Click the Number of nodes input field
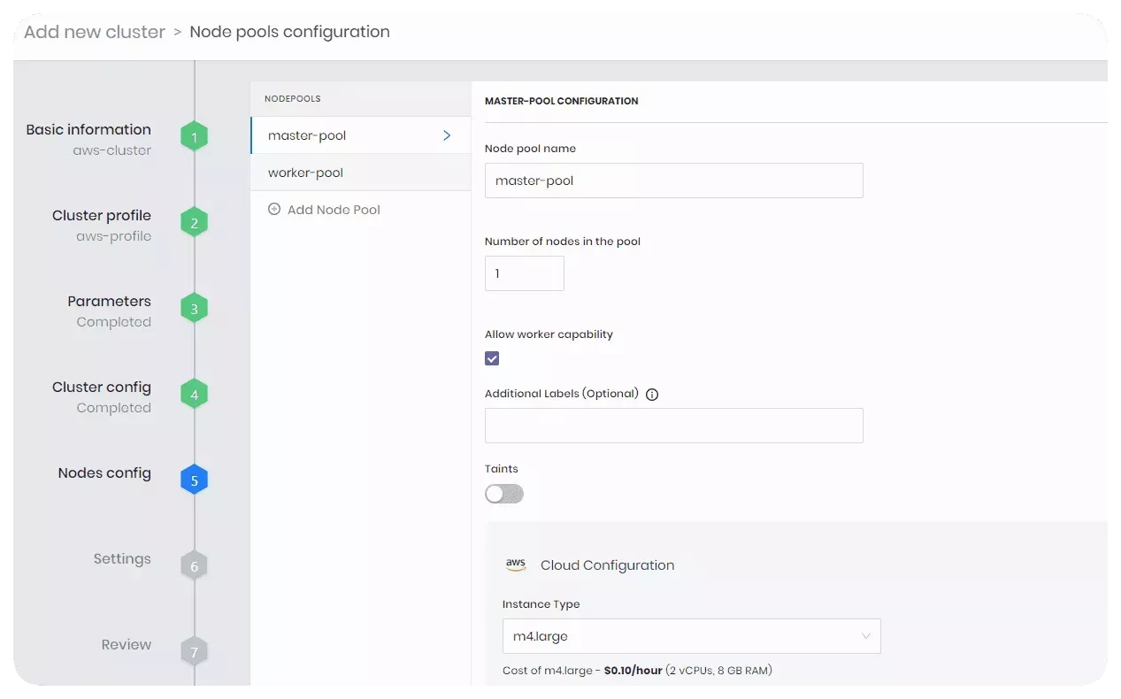The width and height of the screenshot is (1121, 699). coord(524,273)
